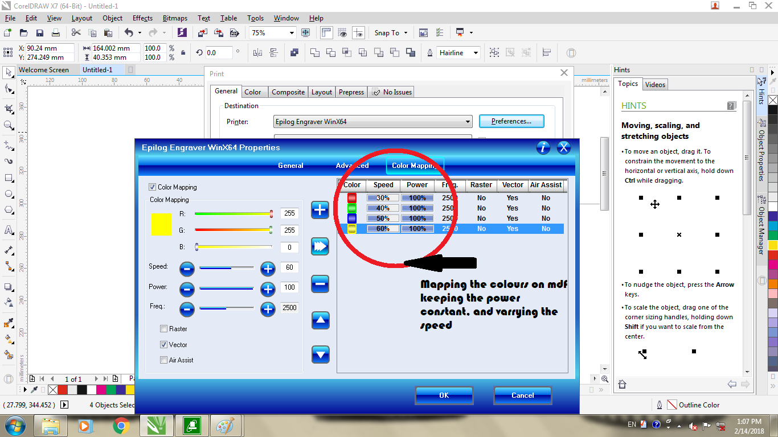Toggle show grid in the toolbar
778x437 pixels.
point(342,33)
